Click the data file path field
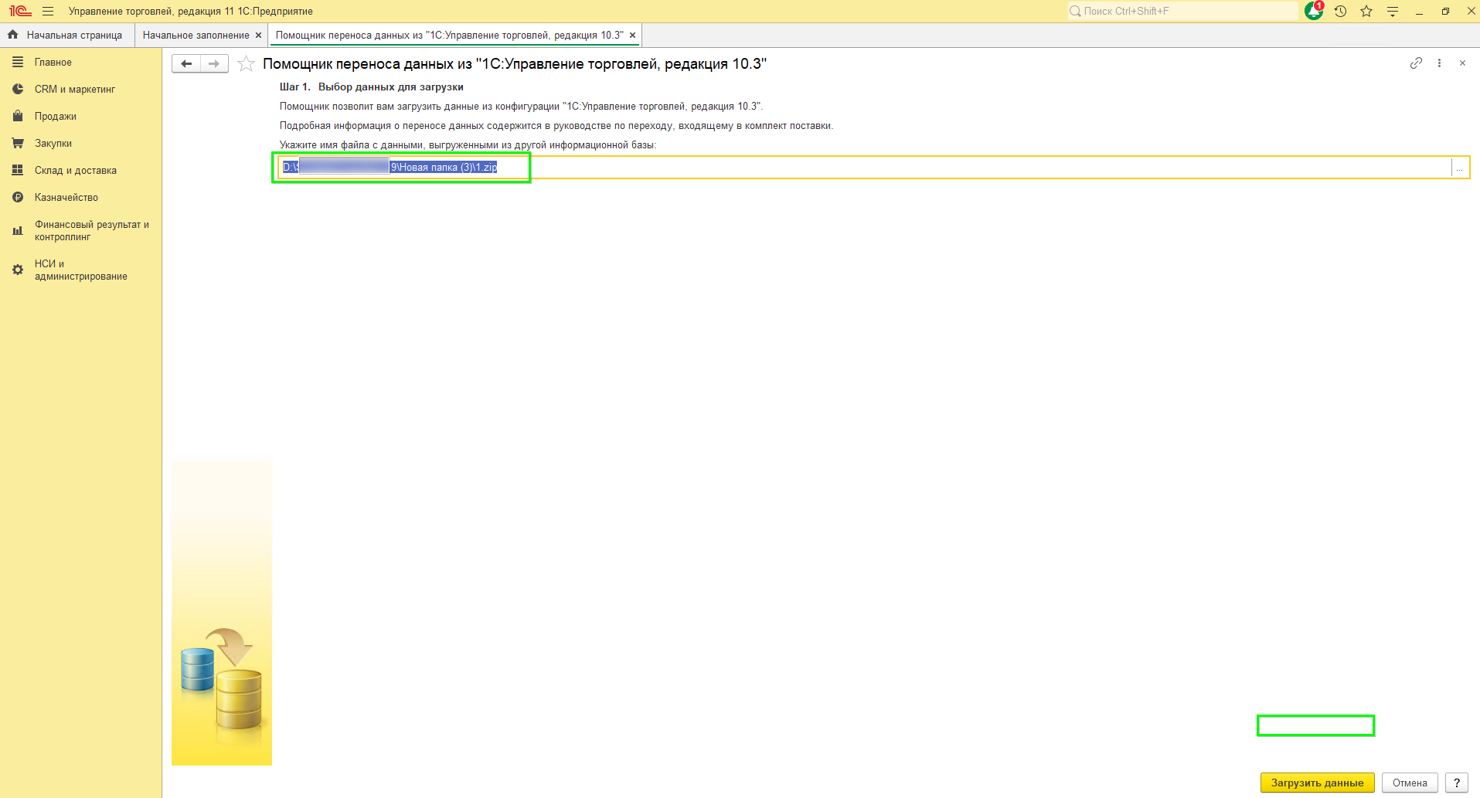Image resolution: width=1480 pixels, height=798 pixels. (865, 167)
